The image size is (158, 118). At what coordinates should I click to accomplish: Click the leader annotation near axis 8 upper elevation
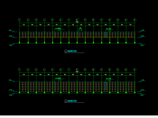pyautogui.click(x=80, y=29)
